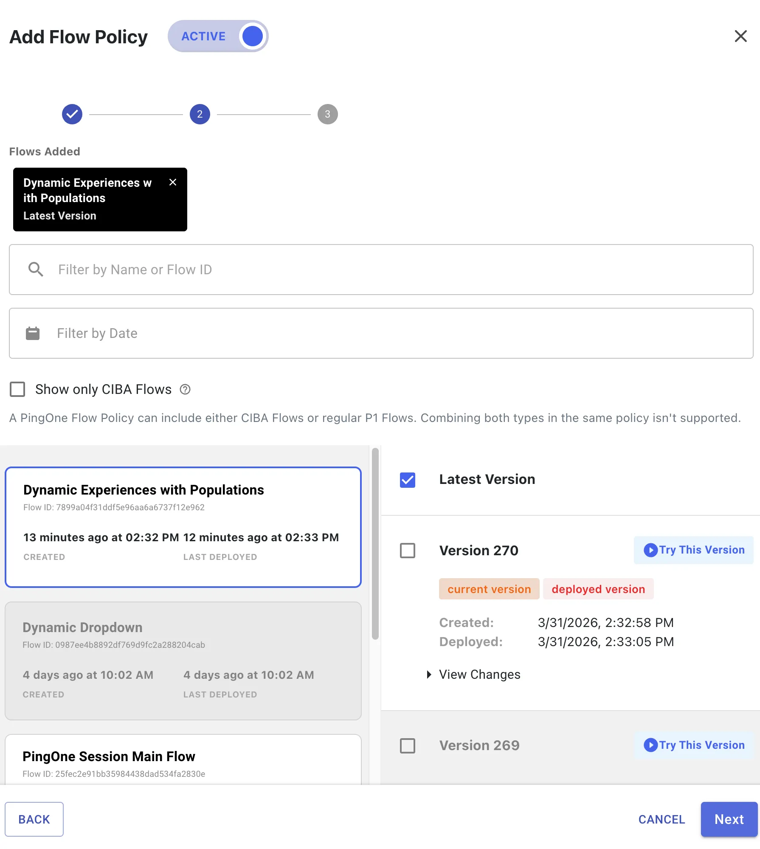This screenshot has height=849, width=760.
Task: Click the flow list scrollbar
Action: tap(375, 543)
